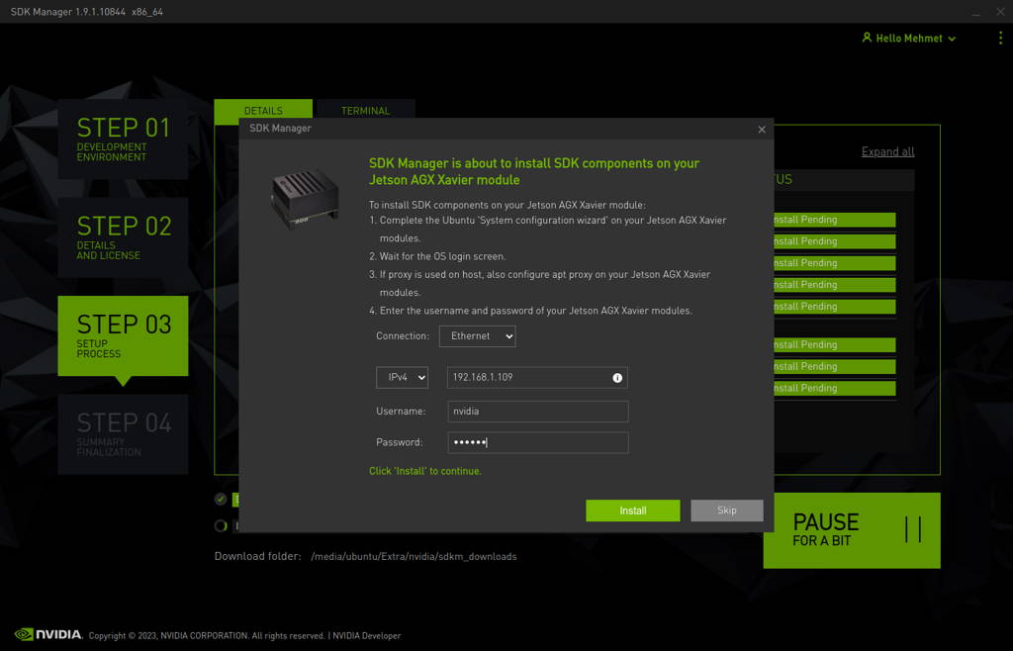
Task: Toggle the checked download option checkbox
Action: coord(221,500)
